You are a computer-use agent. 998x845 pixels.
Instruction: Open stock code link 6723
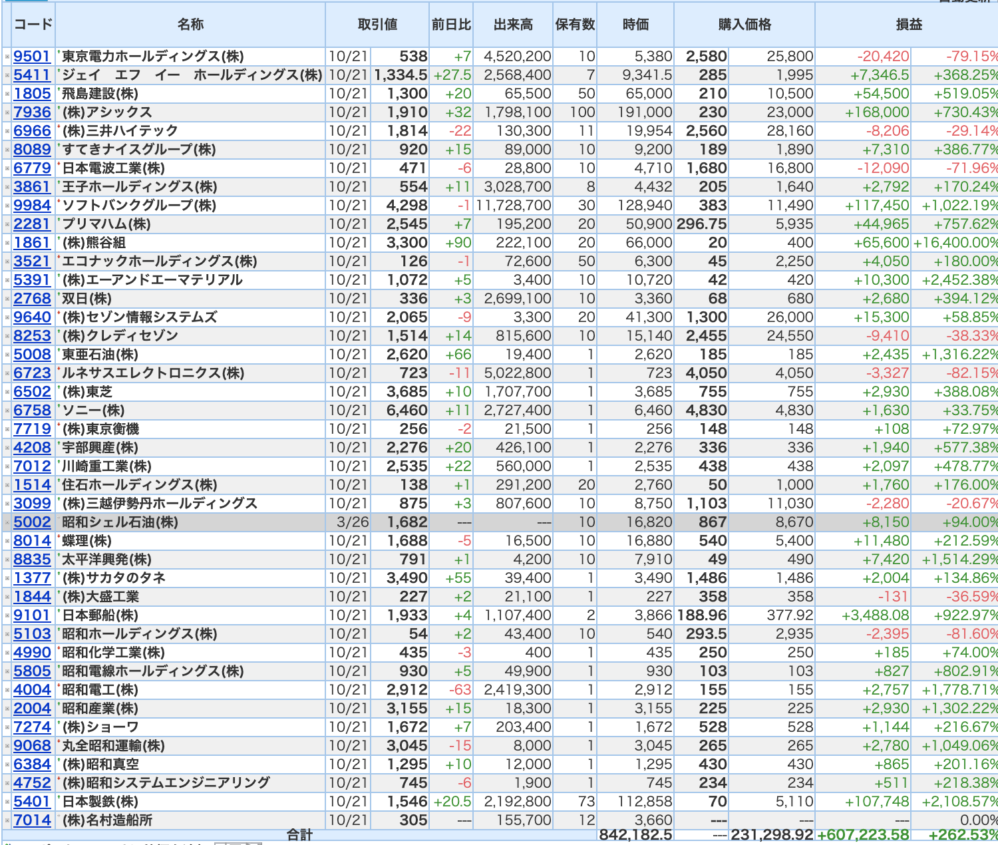coord(32,373)
